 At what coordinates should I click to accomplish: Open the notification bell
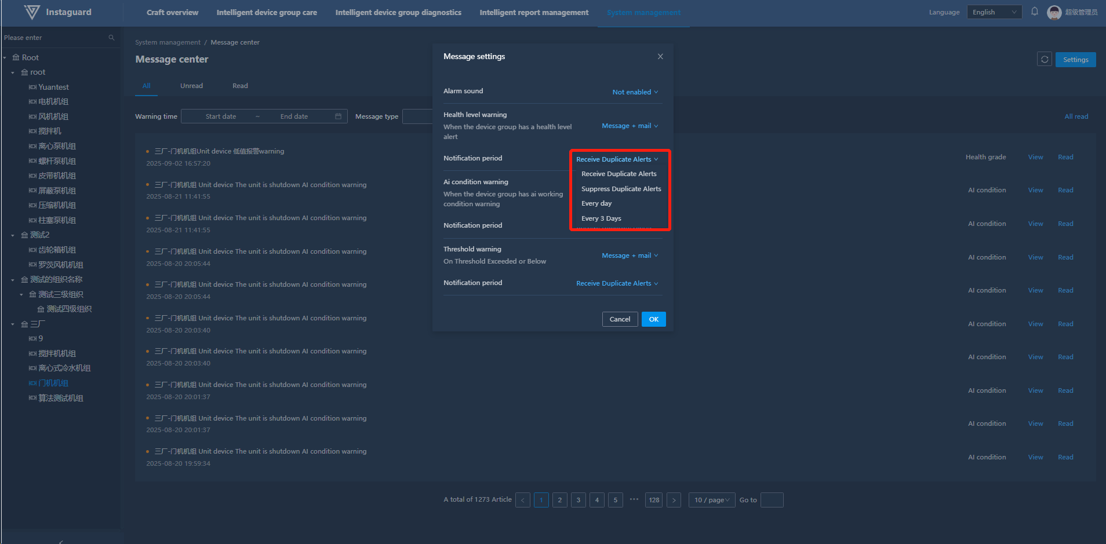(1035, 12)
